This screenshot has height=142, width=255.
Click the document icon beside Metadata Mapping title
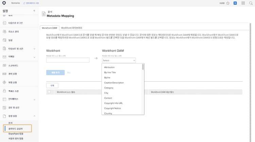44,14
